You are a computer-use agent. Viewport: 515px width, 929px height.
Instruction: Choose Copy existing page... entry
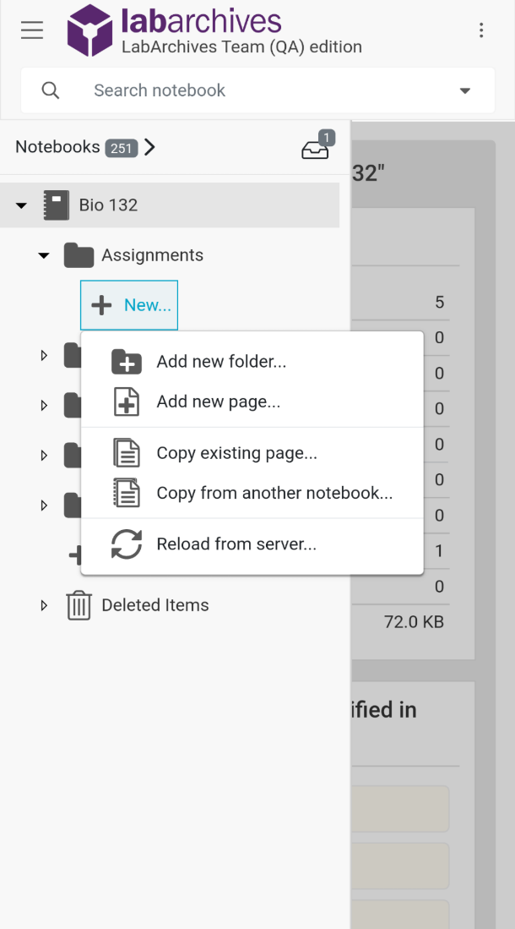click(x=252, y=452)
